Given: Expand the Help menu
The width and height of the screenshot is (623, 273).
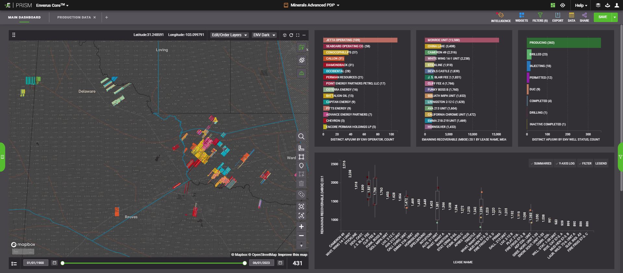Looking at the screenshot, I should (x=581, y=5).
